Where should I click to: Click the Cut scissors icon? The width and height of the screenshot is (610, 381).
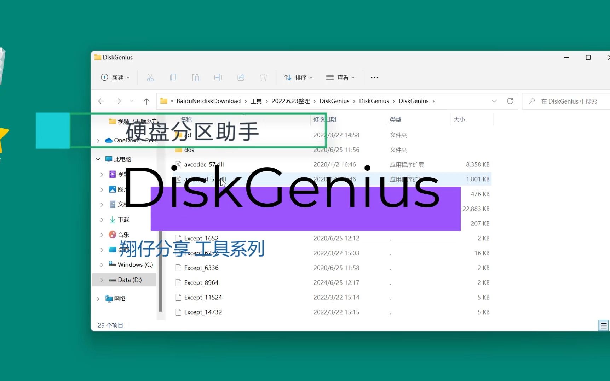point(150,77)
